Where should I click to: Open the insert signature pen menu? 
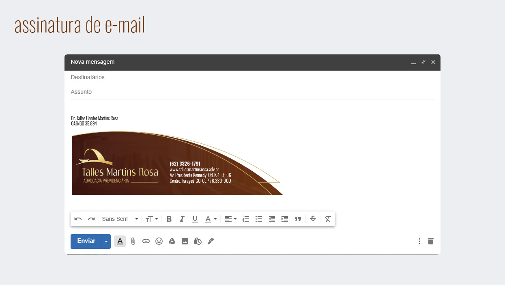coord(211,241)
